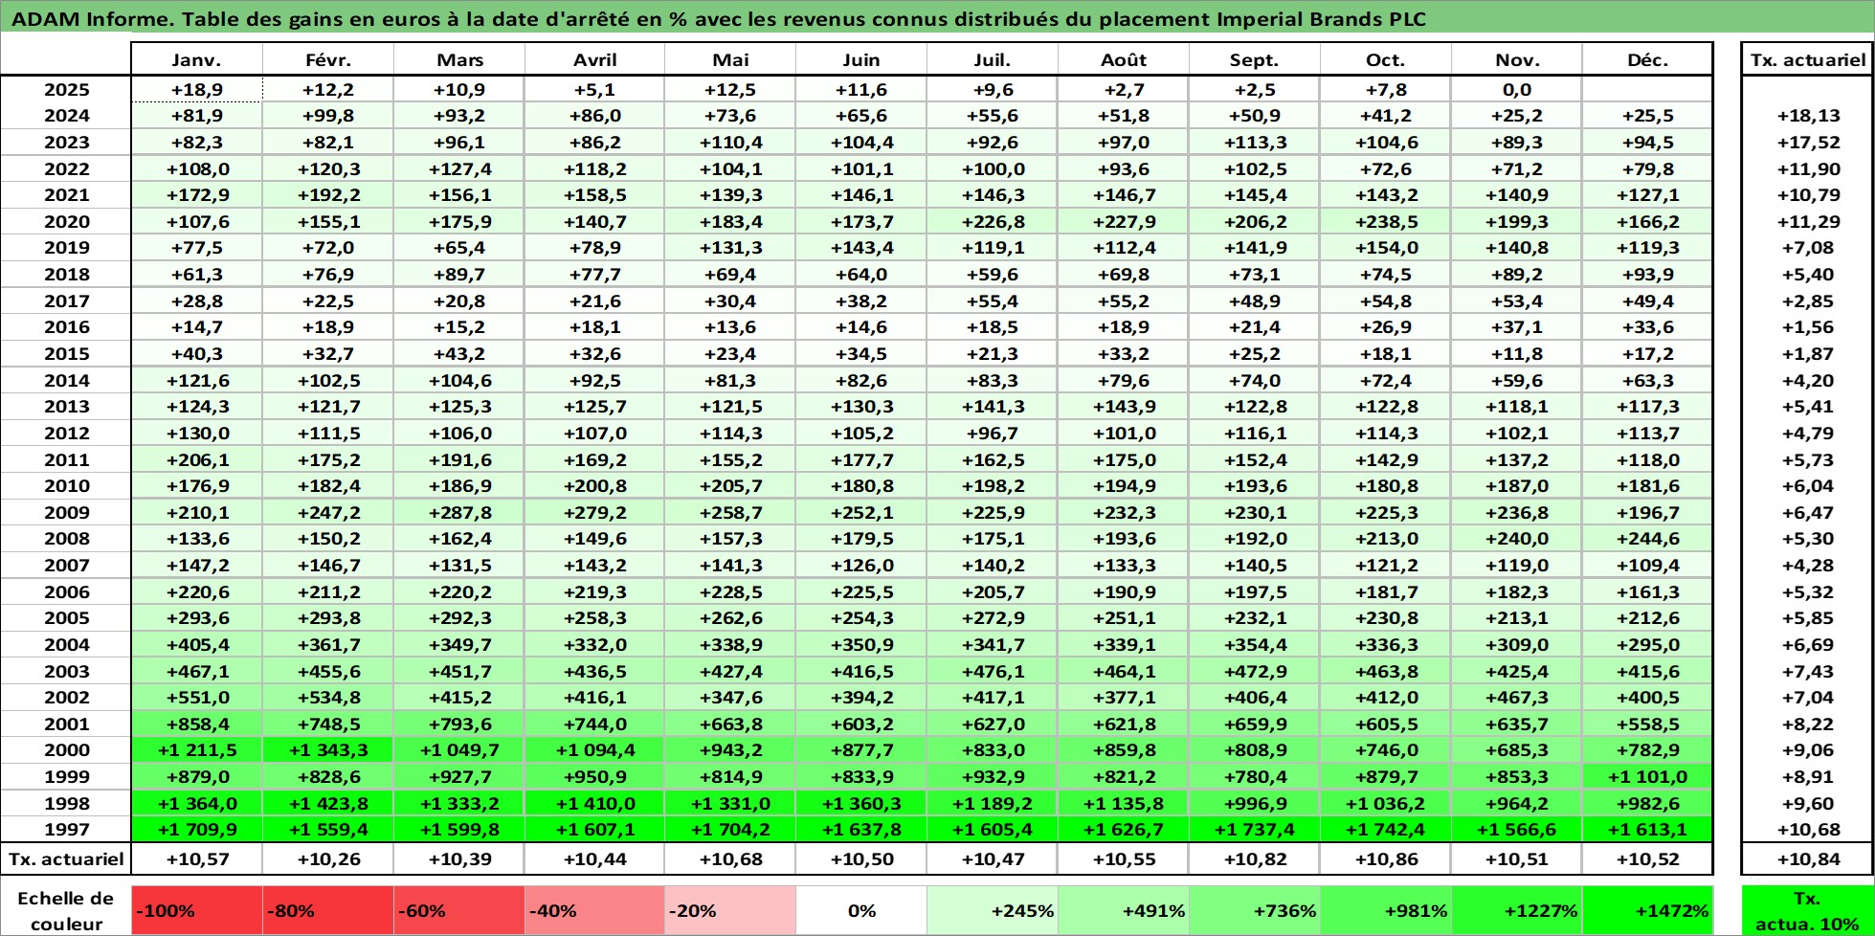Select cell +18,9 for Janv. 2025
The width and height of the screenshot is (1875, 936).
click(196, 90)
